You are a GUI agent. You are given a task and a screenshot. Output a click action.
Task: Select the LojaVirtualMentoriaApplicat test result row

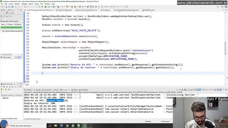click(x=12, y=31)
